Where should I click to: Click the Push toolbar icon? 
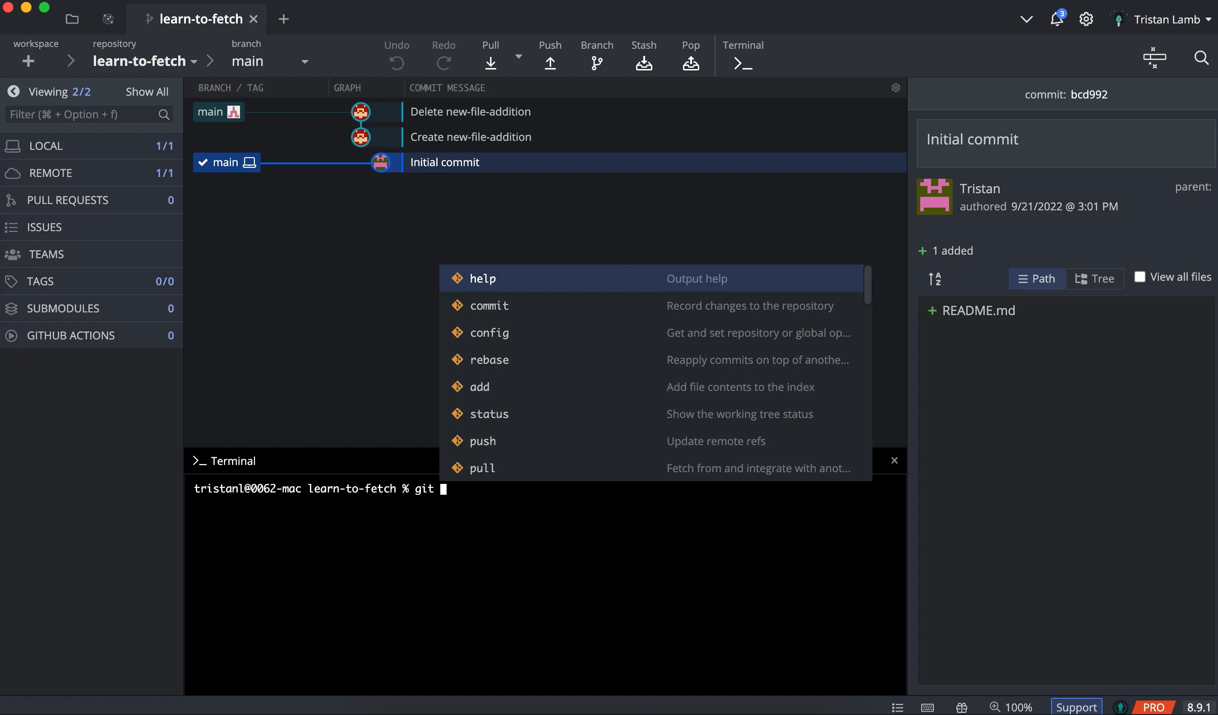click(550, 63)
